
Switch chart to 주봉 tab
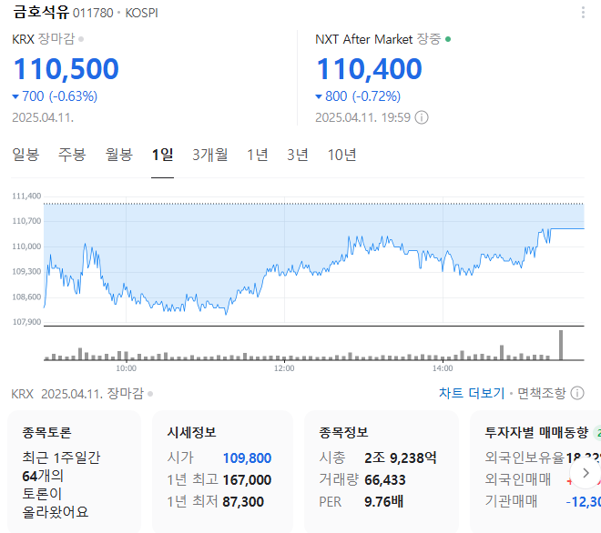pos(72,155)
